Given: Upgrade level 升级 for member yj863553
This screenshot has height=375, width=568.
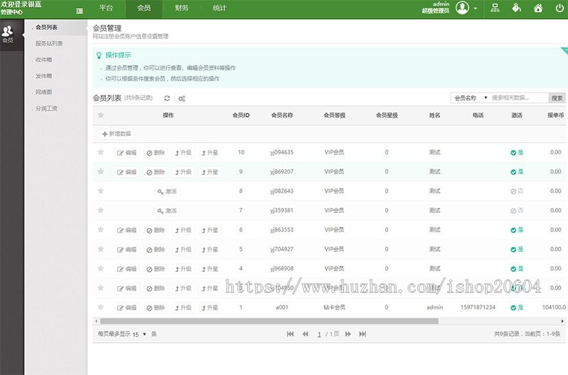Looking at the screenshot, I should tap(183, 230).
